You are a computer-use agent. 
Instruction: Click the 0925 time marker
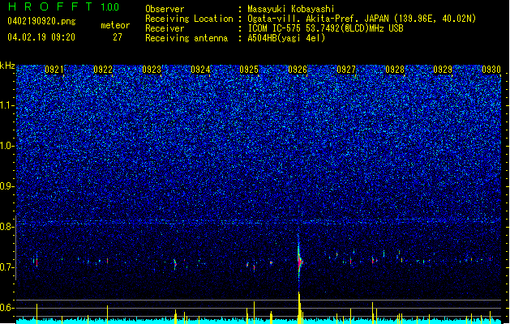(x=249, y=70)
